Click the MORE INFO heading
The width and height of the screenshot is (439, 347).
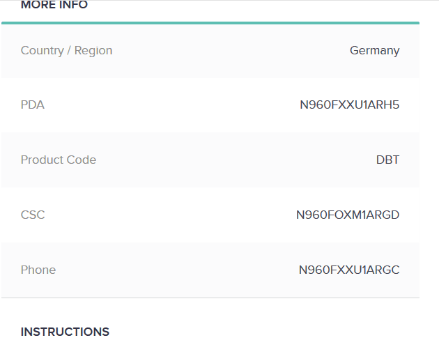point(54,5)
